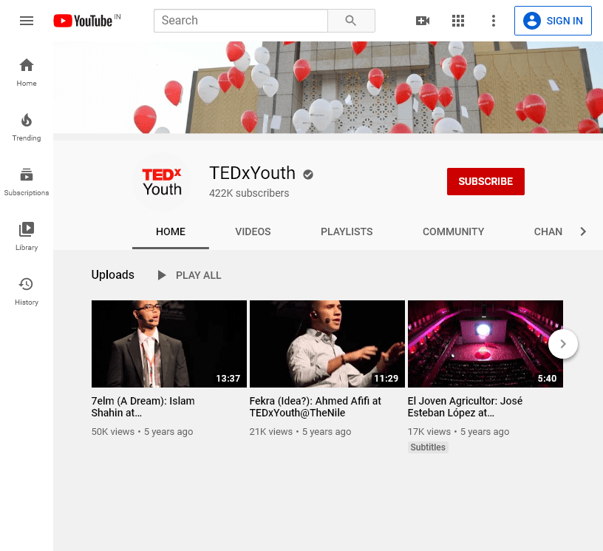Click the verified badge beside TEDxYouth

[x=308, y=175]
